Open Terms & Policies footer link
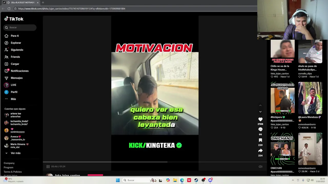Screen dimensions: 328x184 click(13, 172)
